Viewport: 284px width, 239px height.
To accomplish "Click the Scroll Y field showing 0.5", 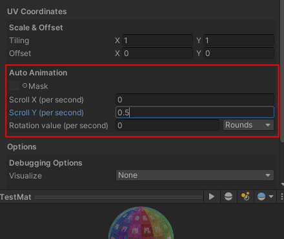I will click(x=195, y=112).
